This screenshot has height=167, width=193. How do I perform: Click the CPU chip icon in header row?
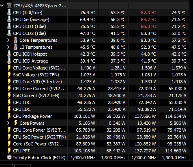coord(9,6)
